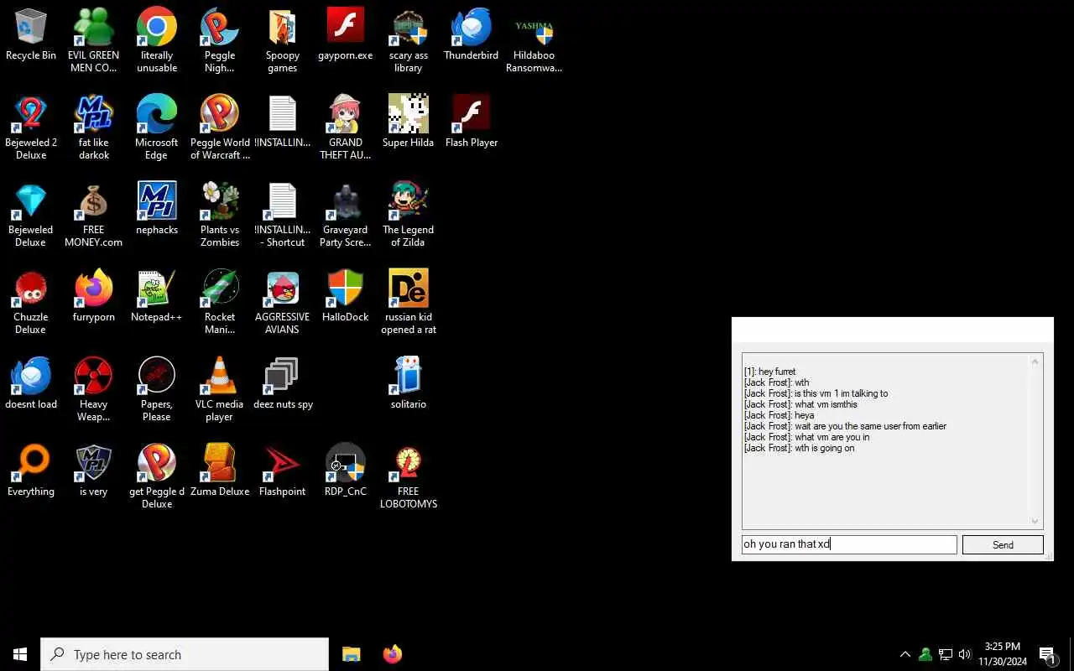This screenshot has width=1074, height=671.
Task: Open Firefox from the taskbar
Action: (x=392, y=654)
